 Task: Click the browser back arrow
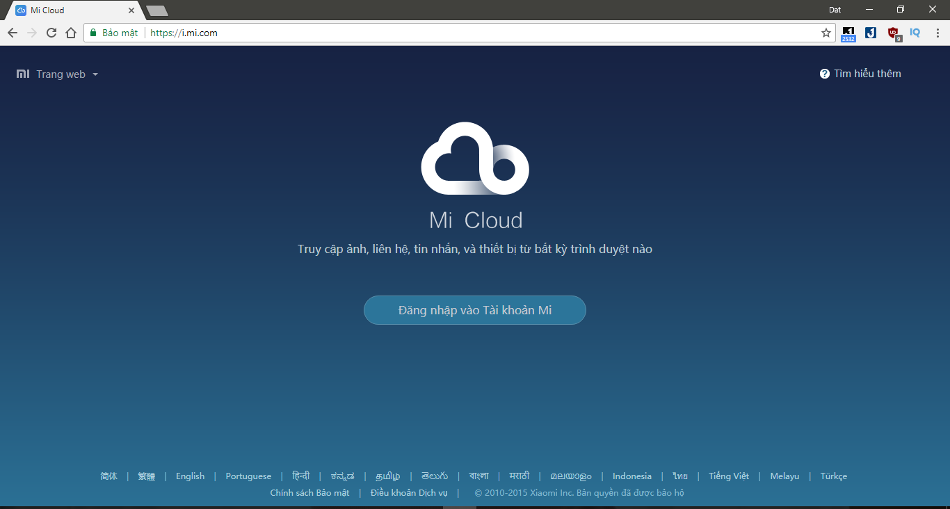click(x=13, y=33)
